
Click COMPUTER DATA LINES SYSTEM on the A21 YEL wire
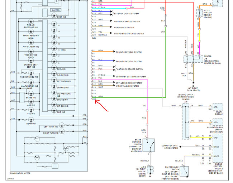point(129,34)
